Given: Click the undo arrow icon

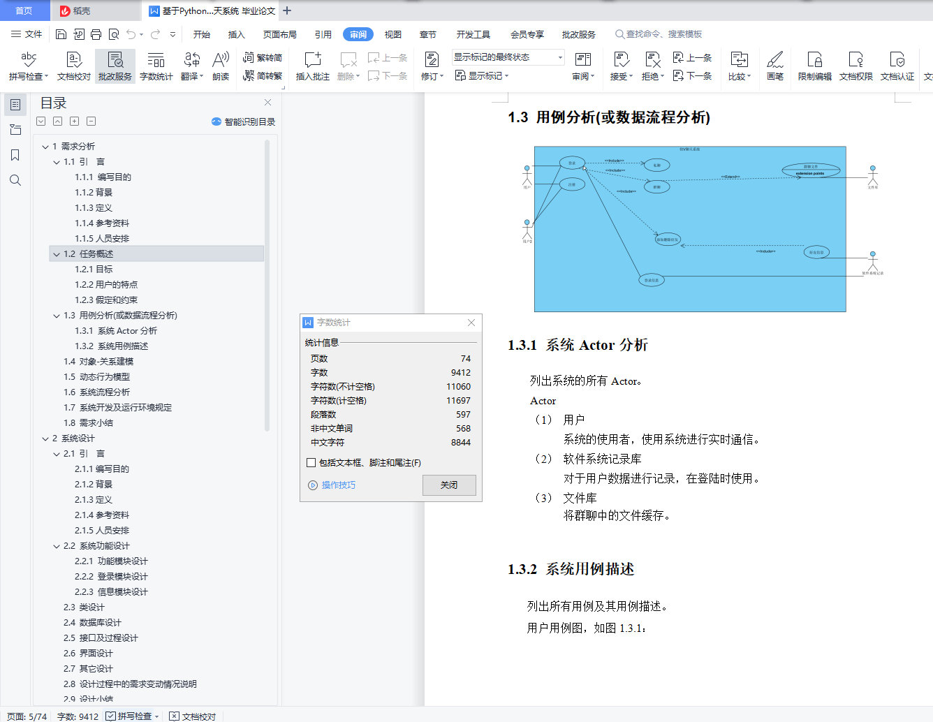Looking at the screenshot, I should click(131, 34).
